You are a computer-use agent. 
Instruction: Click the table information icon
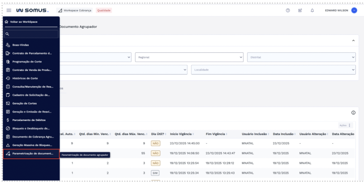pyautogui.click(x=353, y=113)
